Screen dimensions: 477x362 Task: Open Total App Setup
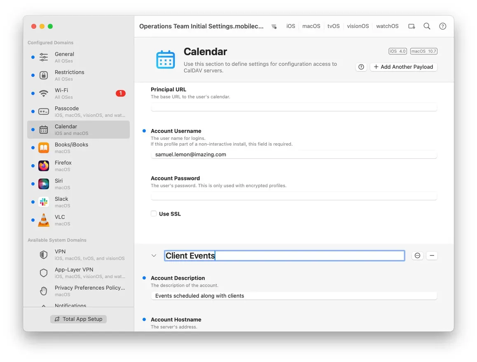click(x=78, y=319)
